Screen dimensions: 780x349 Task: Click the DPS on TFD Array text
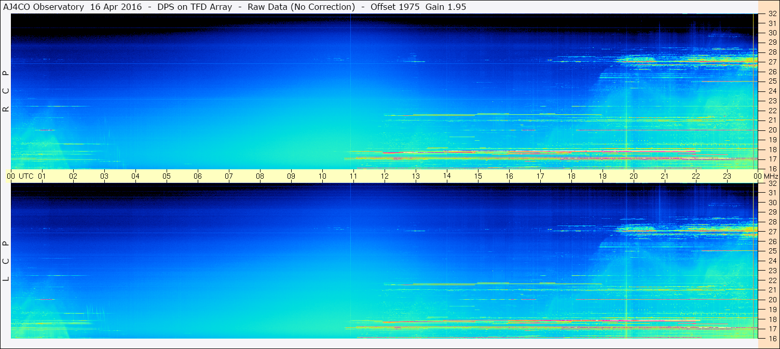coord(195,7)
